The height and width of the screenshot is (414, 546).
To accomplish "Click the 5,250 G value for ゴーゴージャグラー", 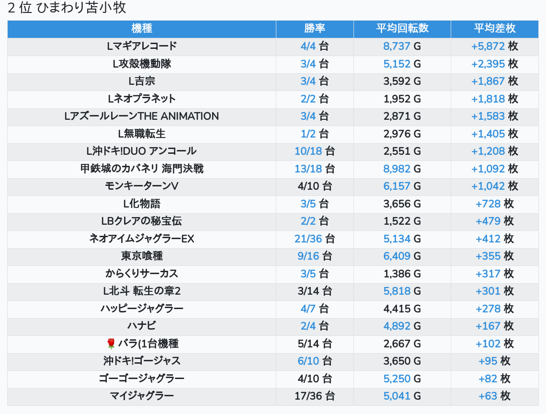I will pos(402,379).
